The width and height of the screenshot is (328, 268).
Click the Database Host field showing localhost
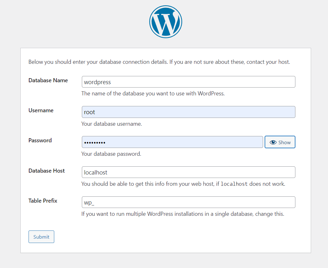click(x=188, y=172)
